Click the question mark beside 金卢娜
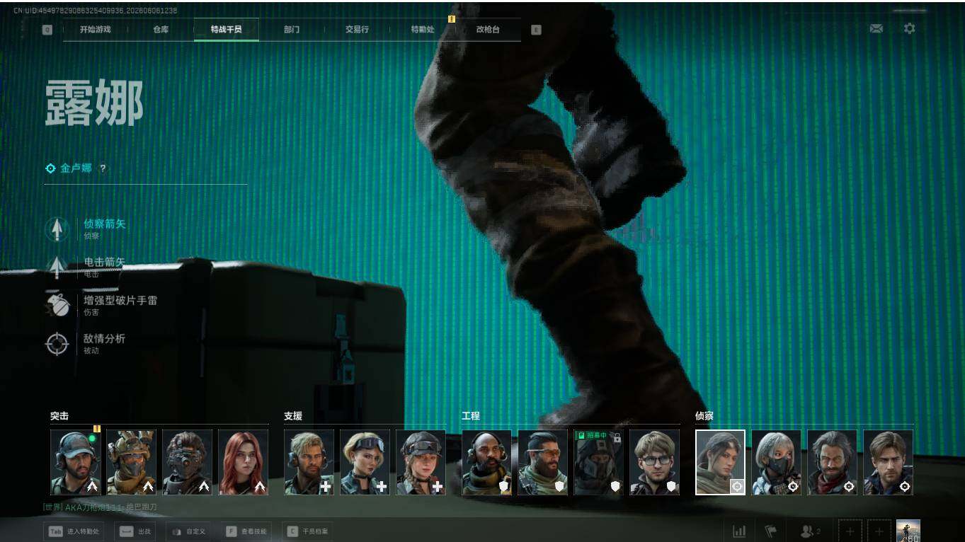 103,169
